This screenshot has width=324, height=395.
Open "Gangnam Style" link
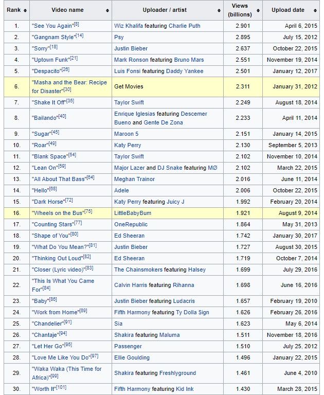point(53,37)
